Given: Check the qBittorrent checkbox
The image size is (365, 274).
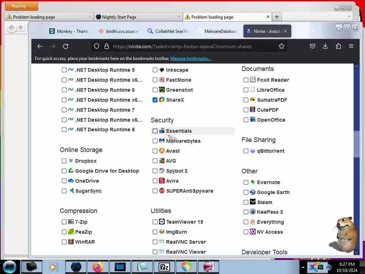Looking at the screenshot, I should pyautogui.click(x=246, y=151).
